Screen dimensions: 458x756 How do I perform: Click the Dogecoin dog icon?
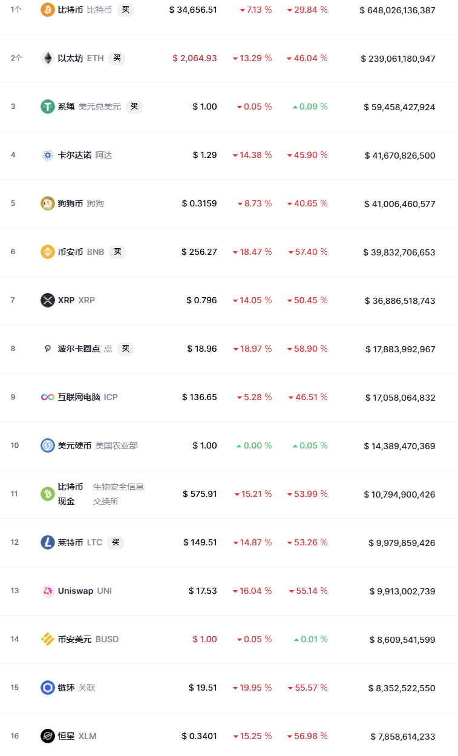tap(47, 203)
